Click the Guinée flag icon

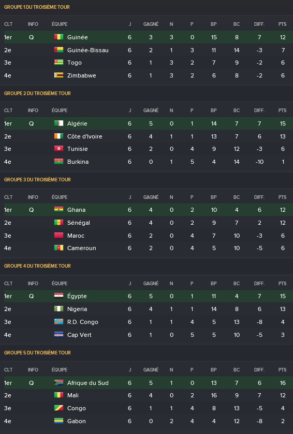[x=58, y=37]
